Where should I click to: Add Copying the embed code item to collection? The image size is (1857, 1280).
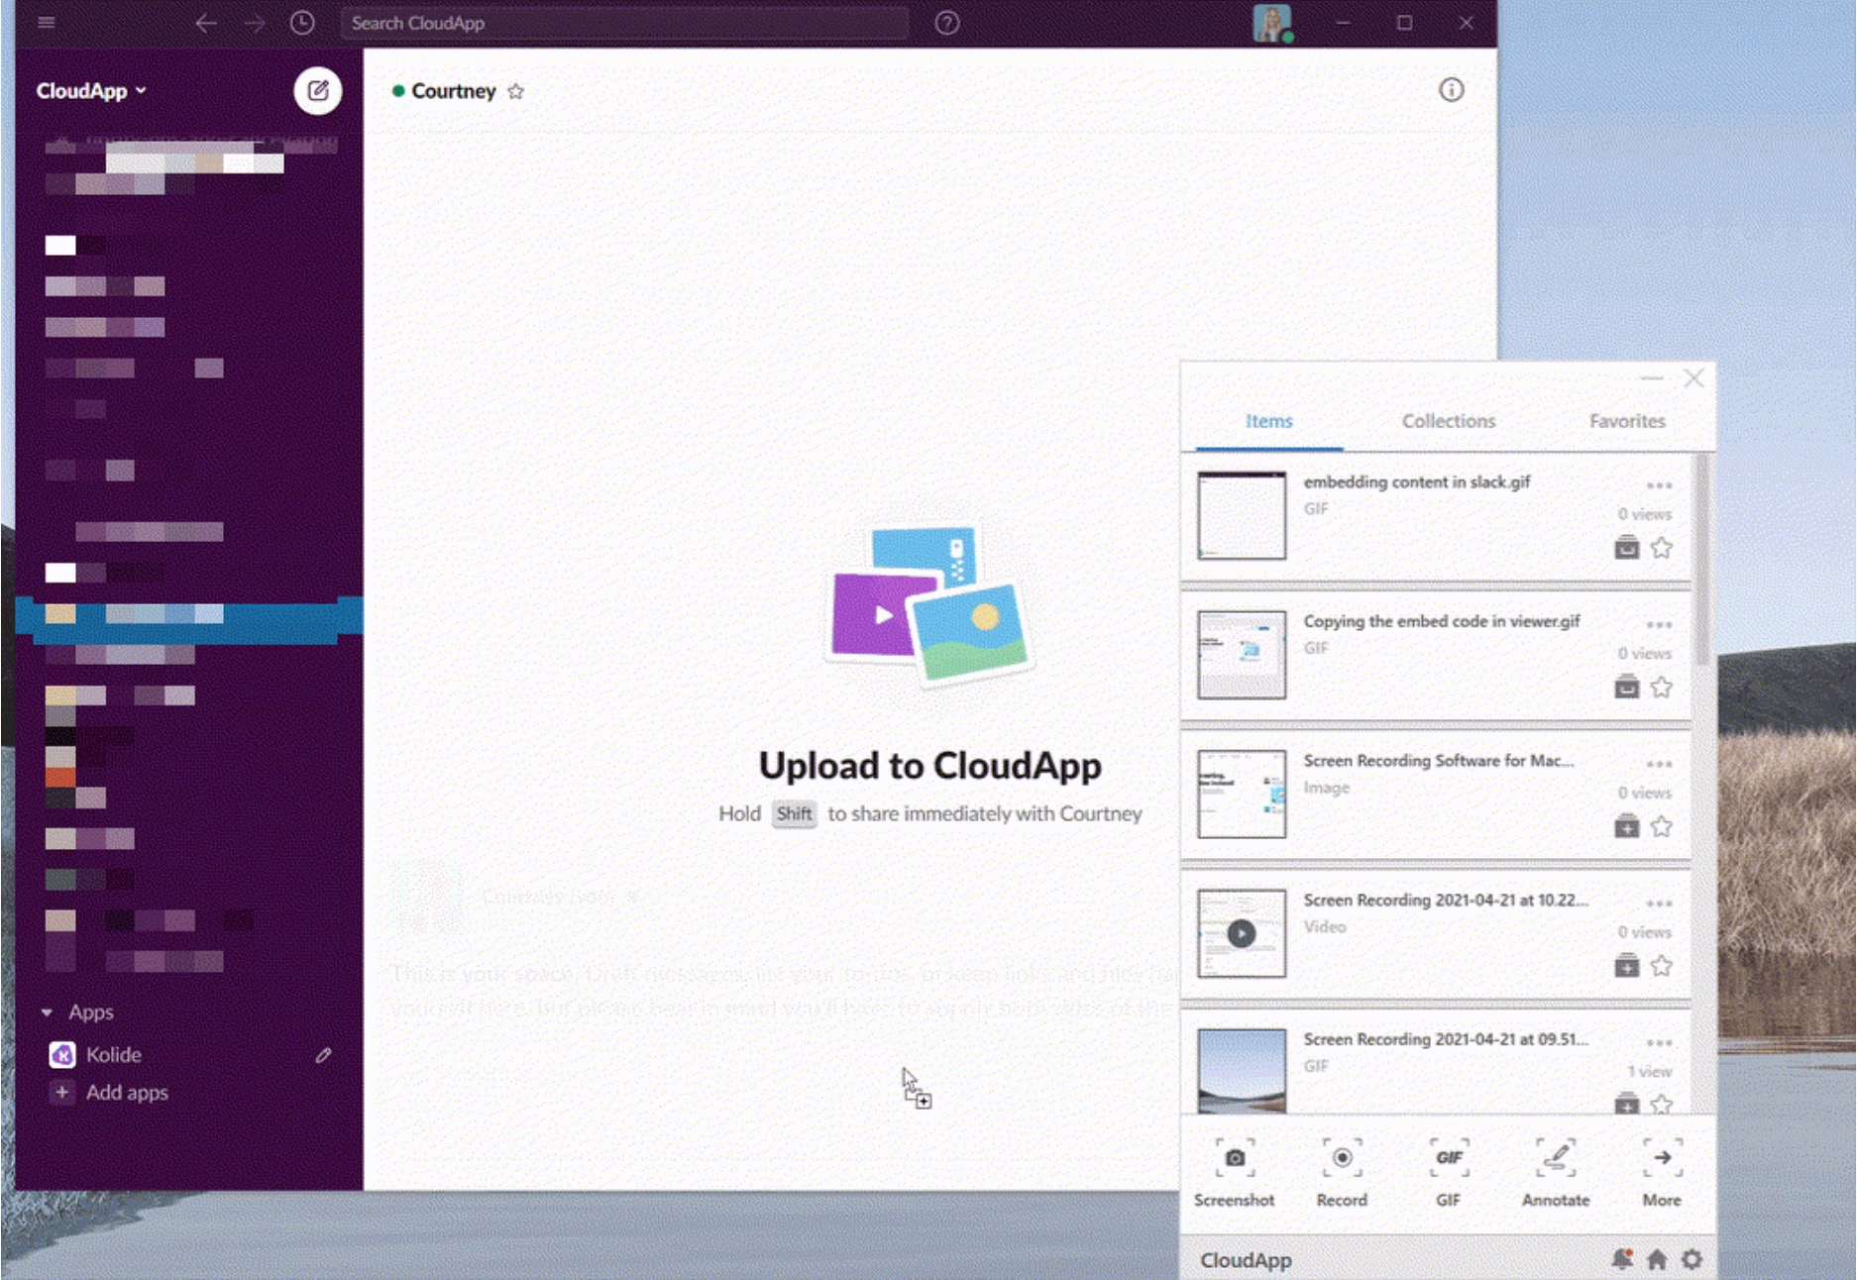click(1626, 688)
